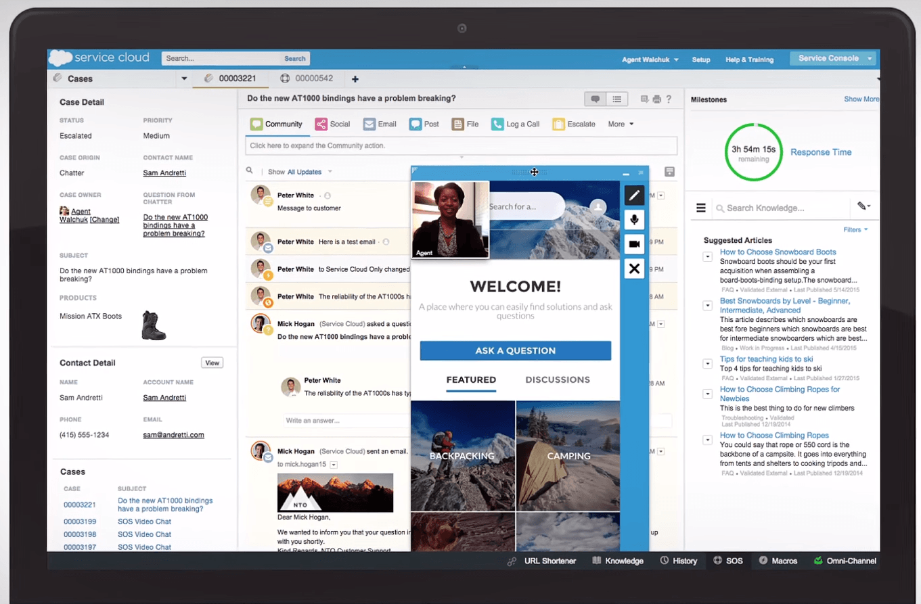Viewport: 921px width, 604px height.
Task: Email sam@andretti.com link
Action: click(173, 435)
